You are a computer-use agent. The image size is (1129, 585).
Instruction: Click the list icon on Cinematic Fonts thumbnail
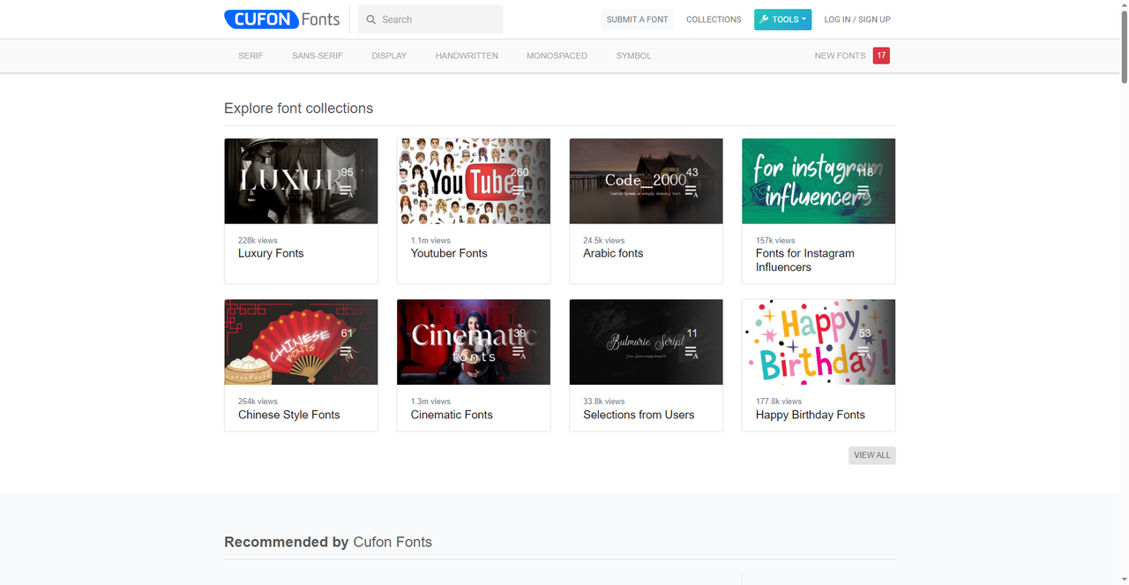click(519, 352)
